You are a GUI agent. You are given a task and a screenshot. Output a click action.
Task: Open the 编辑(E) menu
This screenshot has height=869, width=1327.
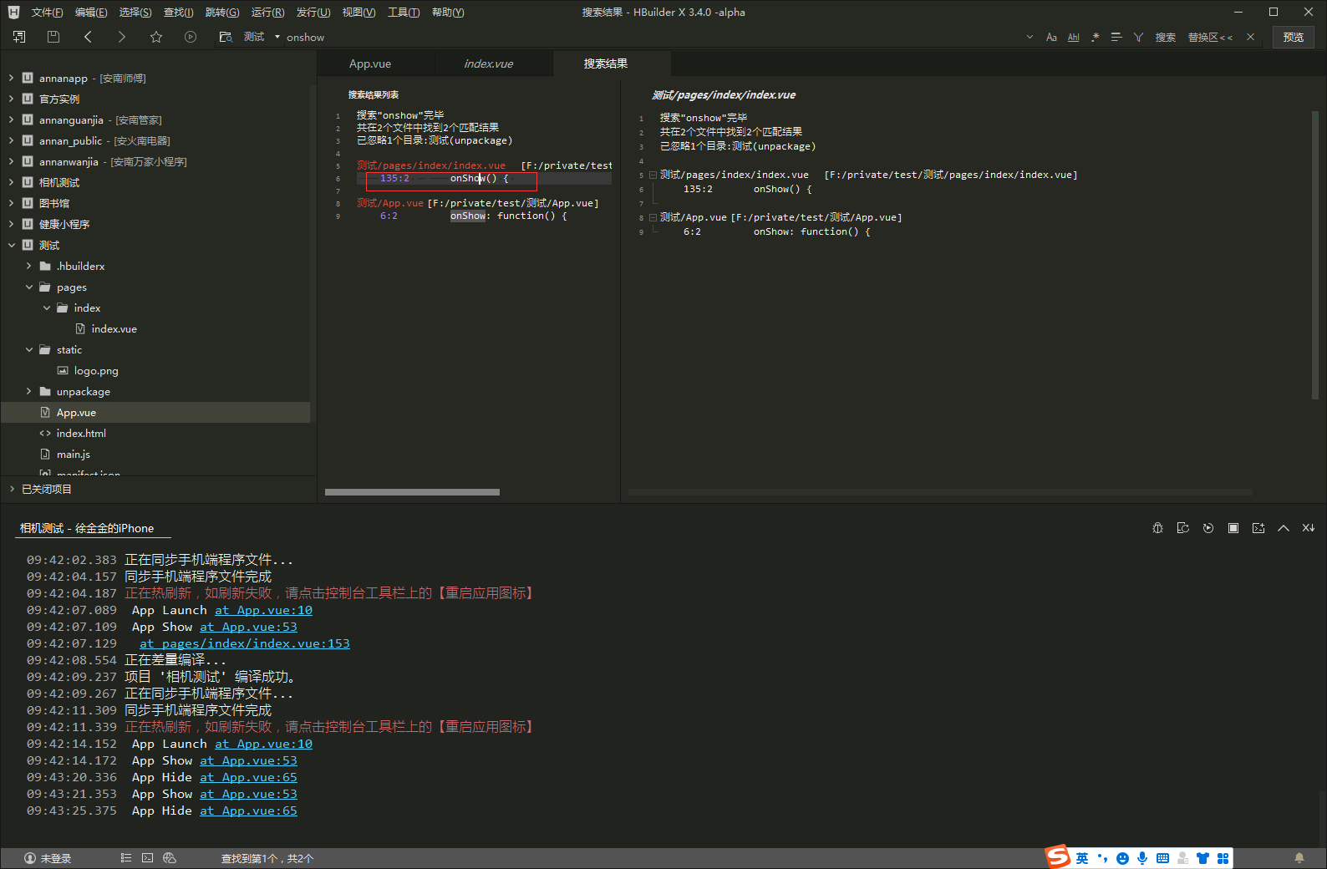tap(90, 13)
